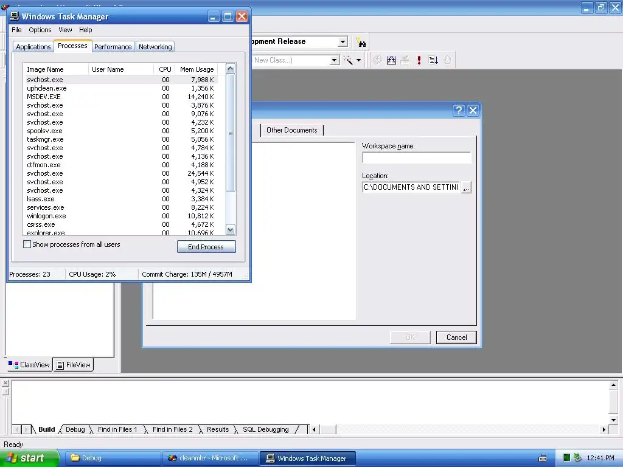The height and width of the screenshot is (467, 623).
Task: Open the Options menu in Task Manager
Action: pyautogui.click(x=40, y=30)
